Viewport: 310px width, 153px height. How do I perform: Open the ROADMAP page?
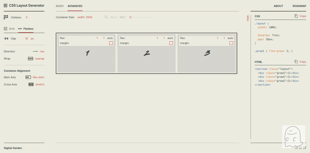pyautogui.click(x=299, y=6)
